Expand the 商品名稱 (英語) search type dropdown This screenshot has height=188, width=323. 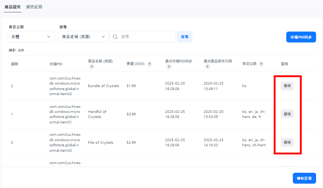pos(83,37)
